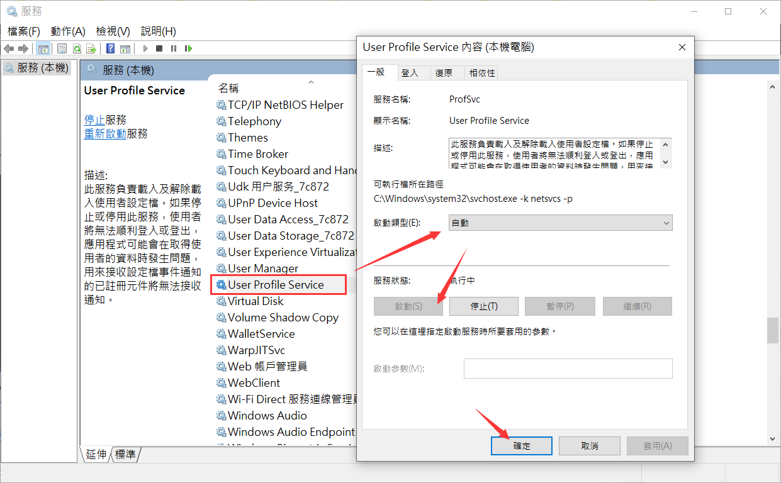The width and height of the screenshot is (781, 483).
Task: Click the gear icon beside User Manager
Action: tap(221, 269)
